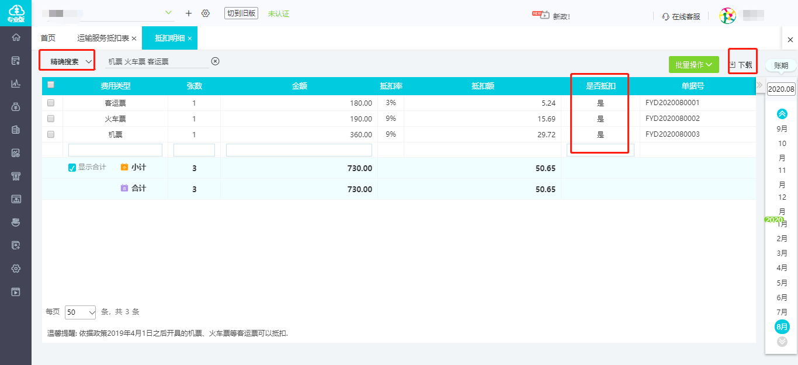The image size is (798, 365).
Task: Check the 客运票 row checkbox
Action: [x=51, y=103]
